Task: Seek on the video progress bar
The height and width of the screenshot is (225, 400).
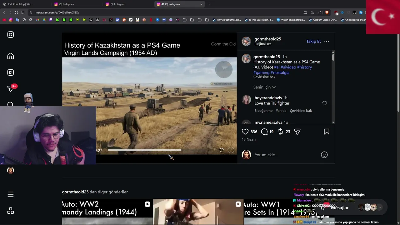Action: pyautogui.click(x=161, y=150)
